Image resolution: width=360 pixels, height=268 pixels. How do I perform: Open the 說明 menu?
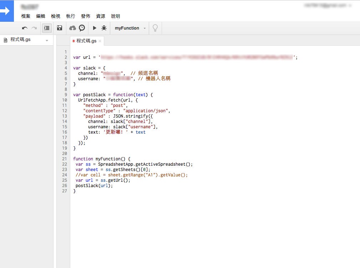(116, 16)
